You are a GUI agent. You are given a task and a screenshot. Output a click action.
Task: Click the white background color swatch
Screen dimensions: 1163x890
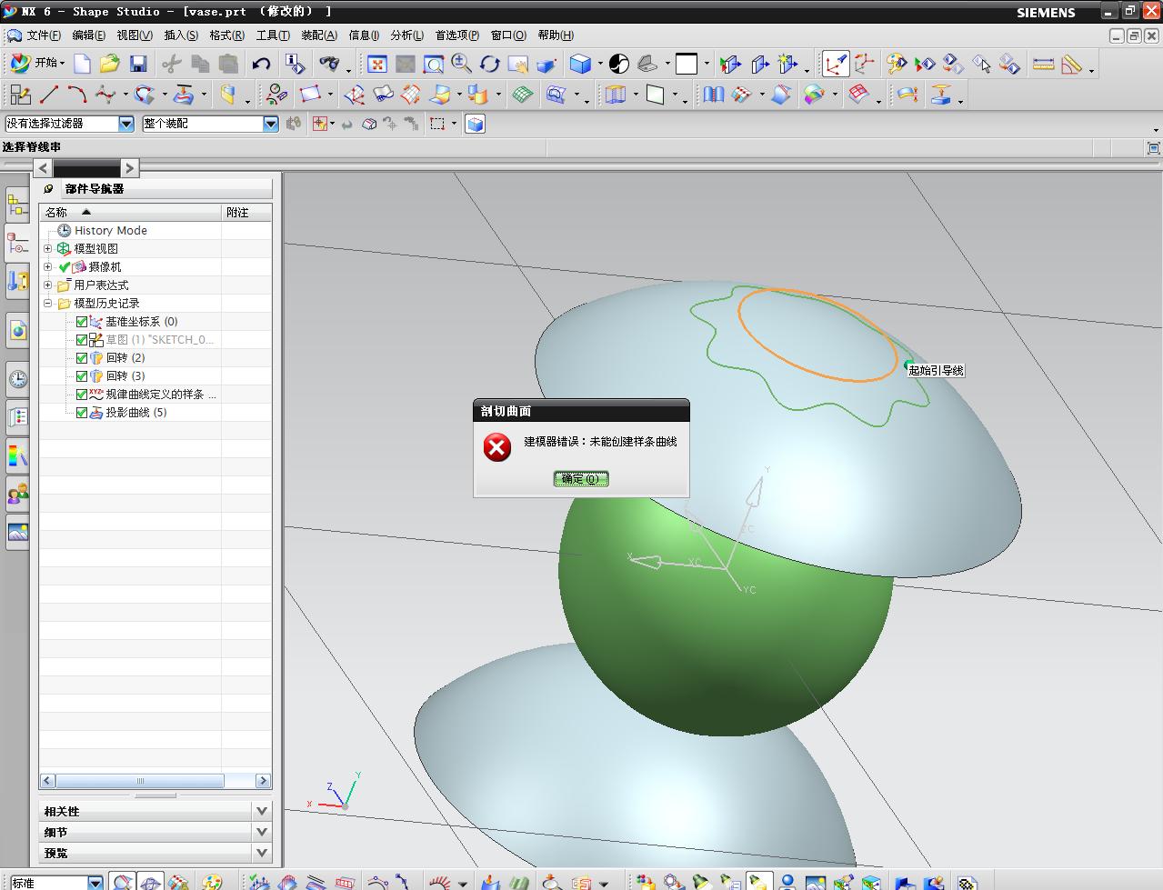687,64
